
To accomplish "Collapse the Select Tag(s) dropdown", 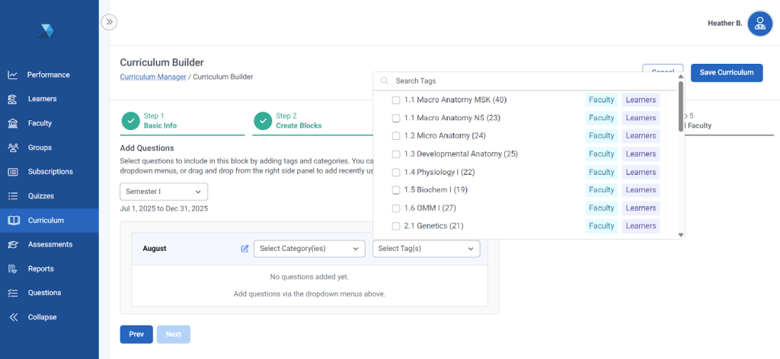I will click(x=426, y=249).
